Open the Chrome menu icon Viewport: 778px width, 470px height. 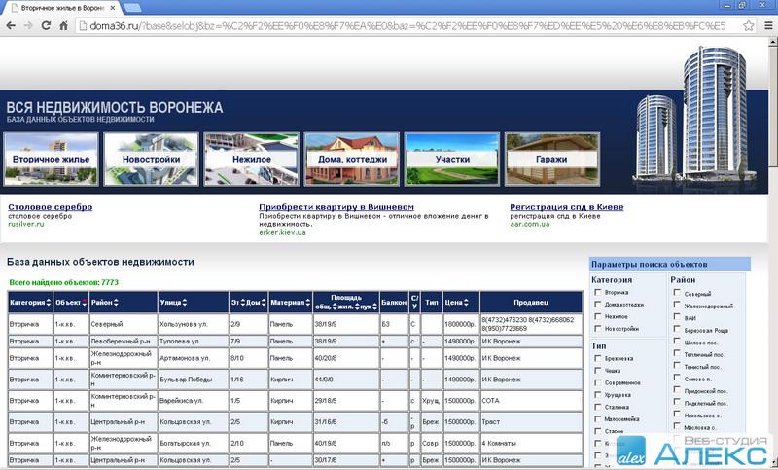[x=767, y=25]
